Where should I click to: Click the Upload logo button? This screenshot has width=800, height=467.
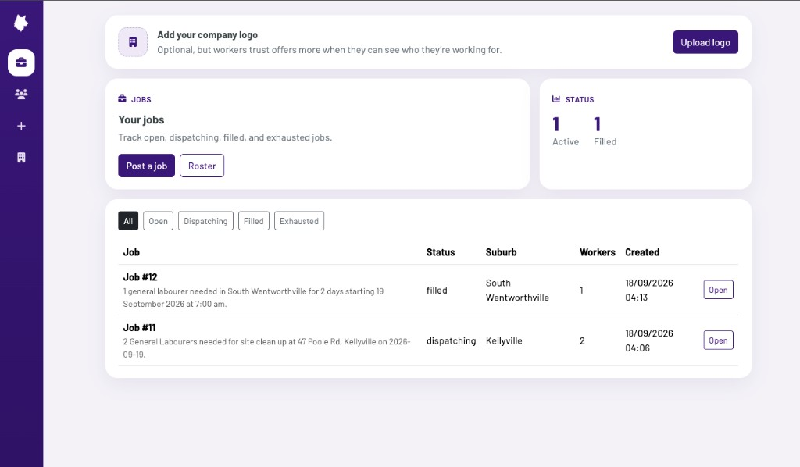[705, 42]
